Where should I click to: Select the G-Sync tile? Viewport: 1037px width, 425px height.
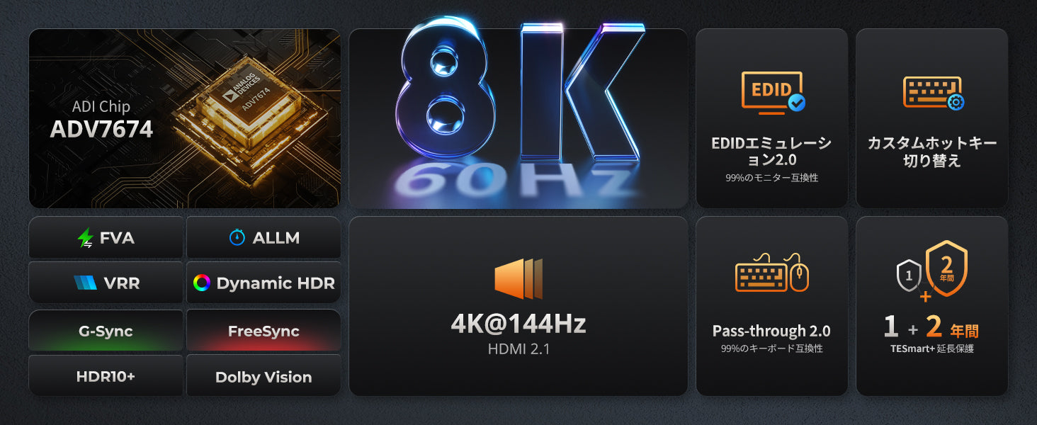[x=106, y=331]
